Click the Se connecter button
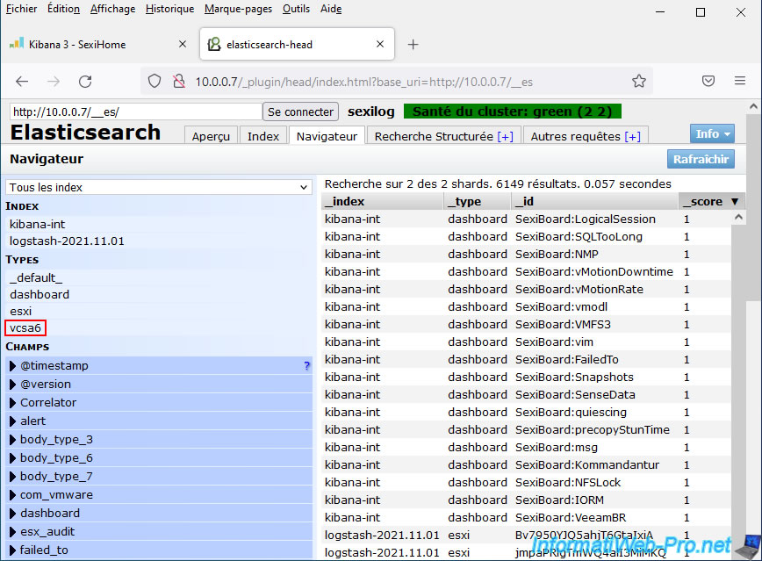Image resolution: width=762 pixels, height=561 pixels. point(301,111)
